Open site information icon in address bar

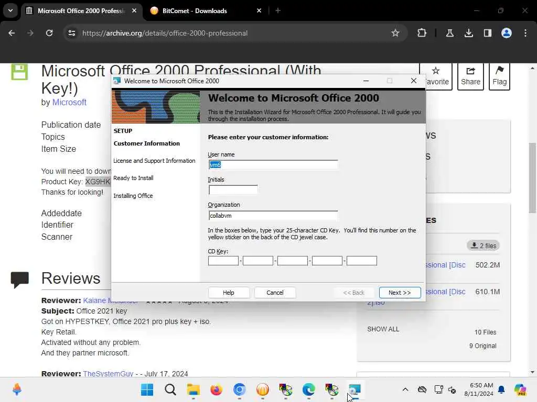(71, 33)
